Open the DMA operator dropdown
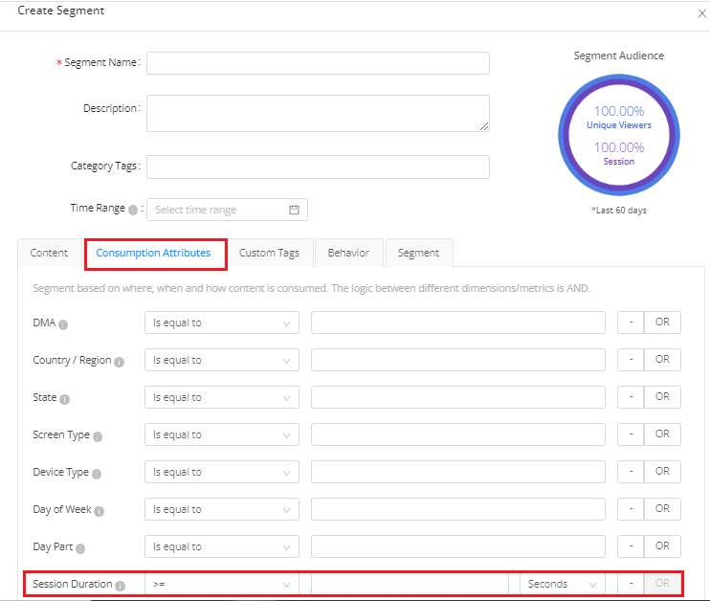 [222, 323]
